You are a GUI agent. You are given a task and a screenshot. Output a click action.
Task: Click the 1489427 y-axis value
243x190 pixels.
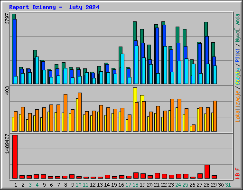[7, 144]
